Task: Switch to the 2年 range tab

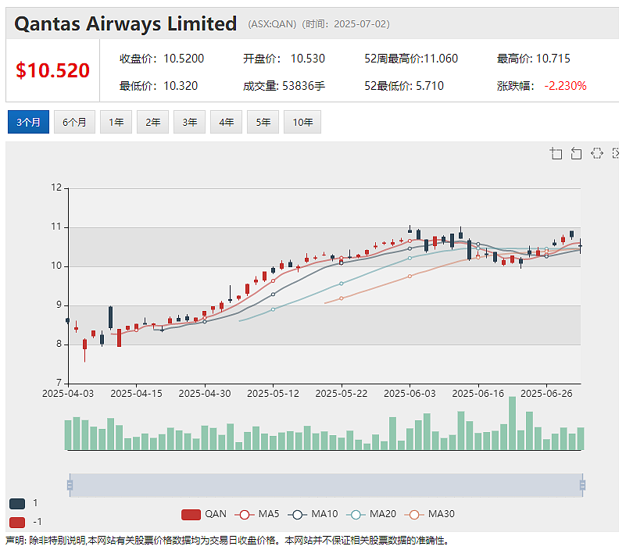Action: click(152, 122)
